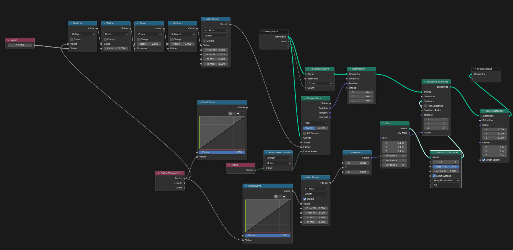Collapse the Instance on Points node
The image size is (513, 250).
click(x=425, y=82)
